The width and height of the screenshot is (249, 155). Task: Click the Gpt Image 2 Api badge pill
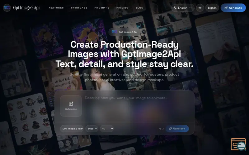[125, 32]
